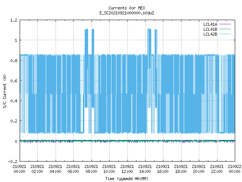Click the y-axis tick value 0.6

(x=14, y=81)
